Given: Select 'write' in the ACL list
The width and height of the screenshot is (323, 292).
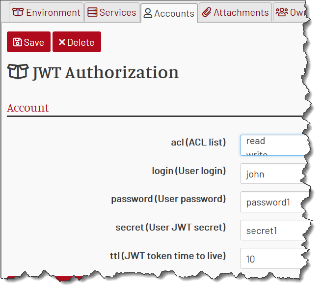Looking at the screenshot, I should (257, 153).
